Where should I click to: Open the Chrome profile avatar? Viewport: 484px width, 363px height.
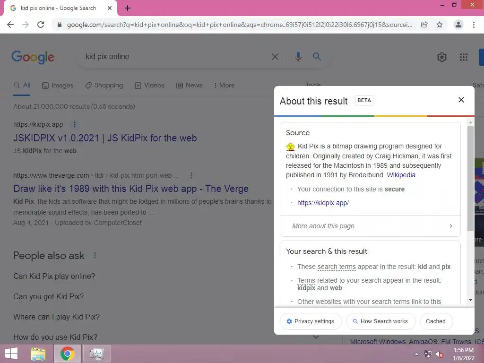458,25
